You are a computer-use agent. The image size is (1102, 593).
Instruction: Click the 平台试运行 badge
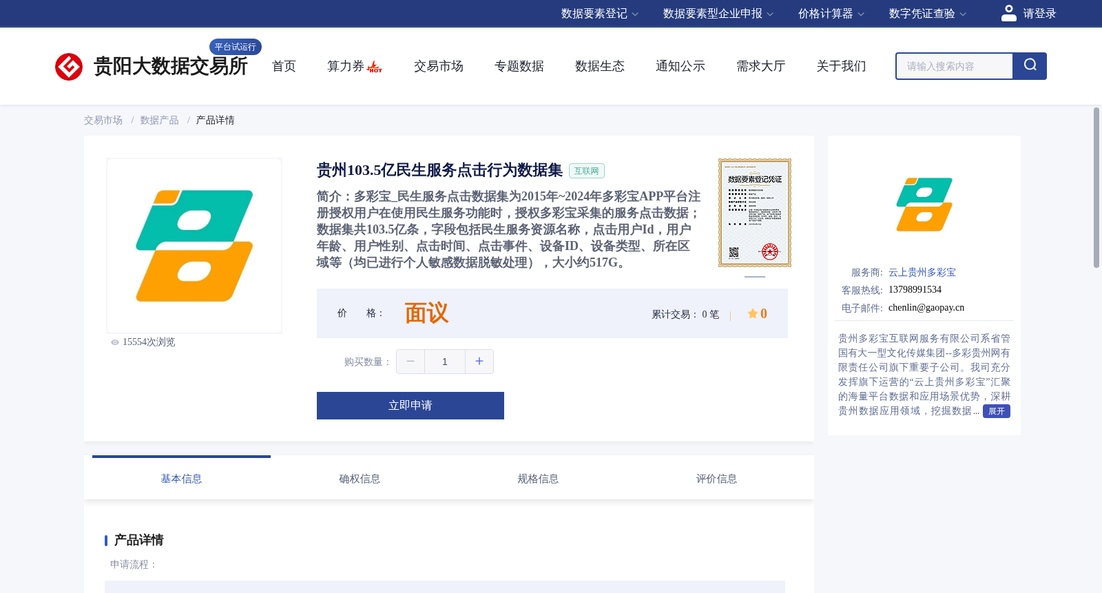[x=236, y=47]
